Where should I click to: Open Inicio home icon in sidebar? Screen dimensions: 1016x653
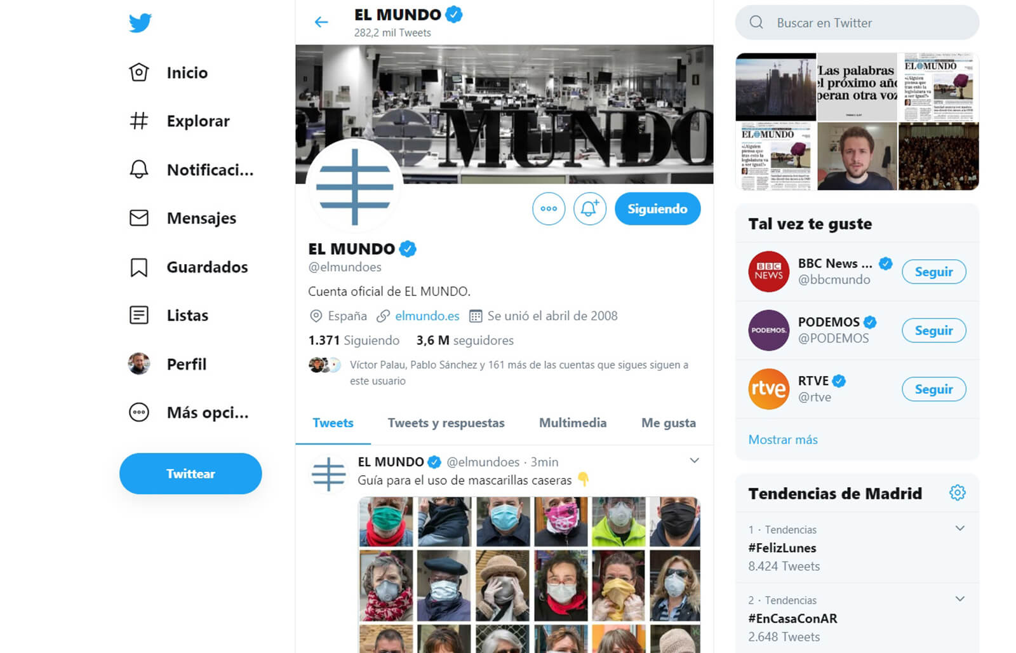pyautogui.click(x=139, y=72)
